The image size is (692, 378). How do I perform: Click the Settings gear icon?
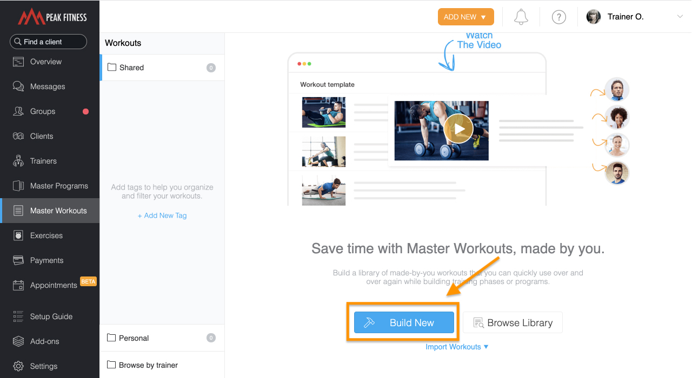point(18,366)
